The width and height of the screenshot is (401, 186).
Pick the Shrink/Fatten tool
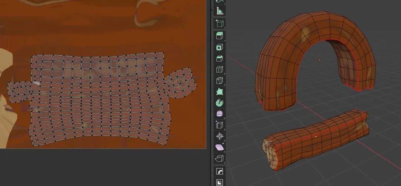[220, 136]
